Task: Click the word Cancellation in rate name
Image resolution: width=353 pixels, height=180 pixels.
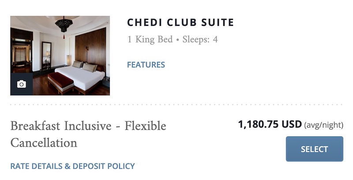Action: (x=44, y=143)
